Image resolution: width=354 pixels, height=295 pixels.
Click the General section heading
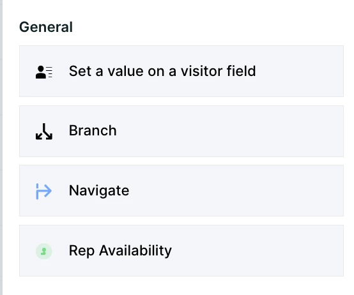click(x=46, y=27)
